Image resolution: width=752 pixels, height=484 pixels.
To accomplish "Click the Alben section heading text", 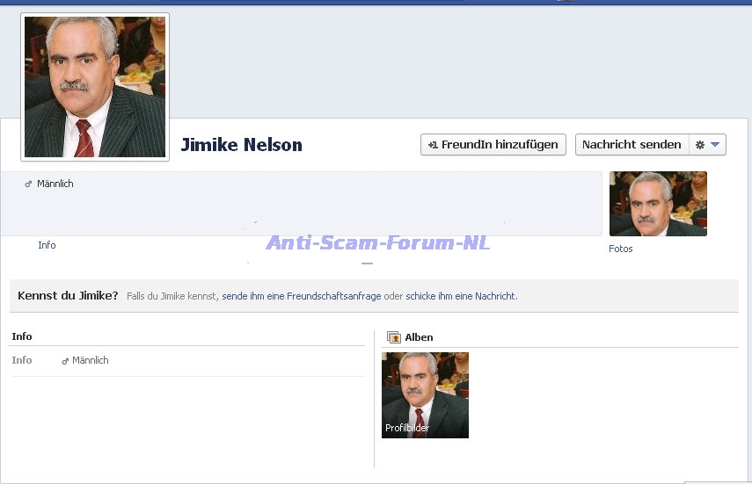I will tap(419, 337).
